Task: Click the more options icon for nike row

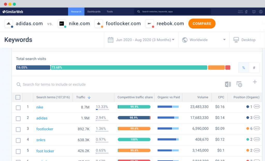Action: (x=257, y=106)
